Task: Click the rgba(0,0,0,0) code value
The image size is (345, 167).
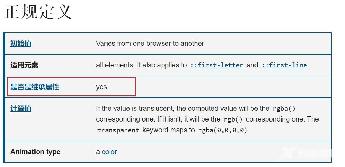Action: (x=223, y=130)
